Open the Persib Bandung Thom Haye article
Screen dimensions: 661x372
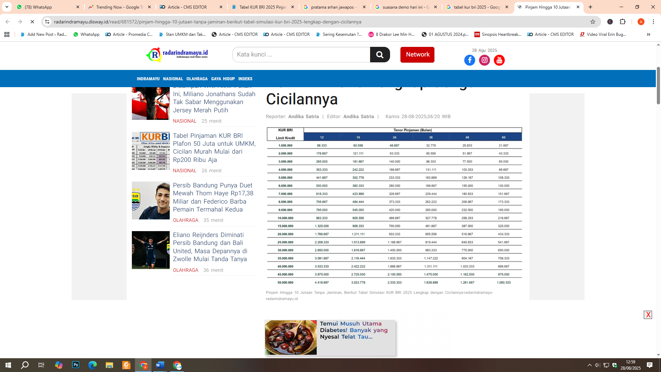[213, 197]
